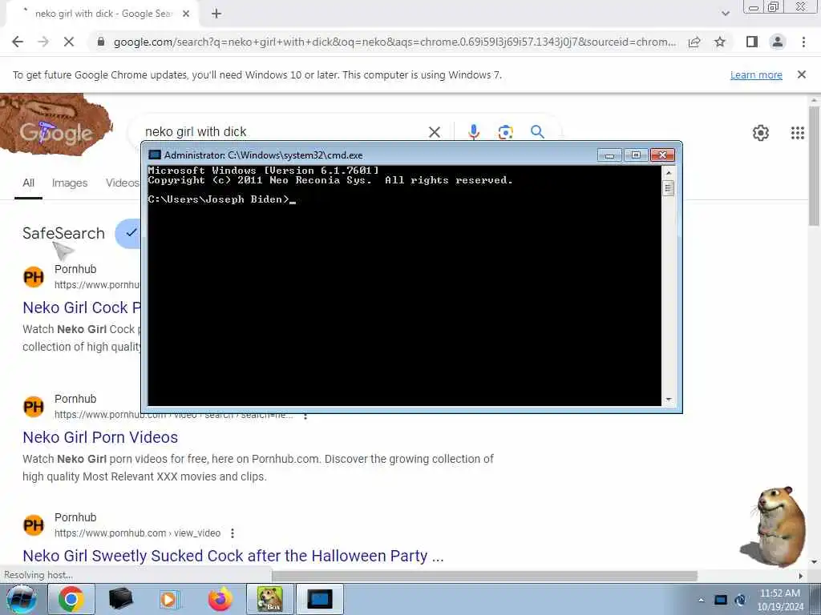Click Chrome window restore button

[773, 6]
